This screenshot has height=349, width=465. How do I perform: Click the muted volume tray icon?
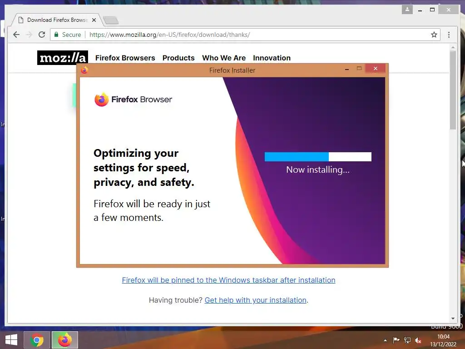418,340
